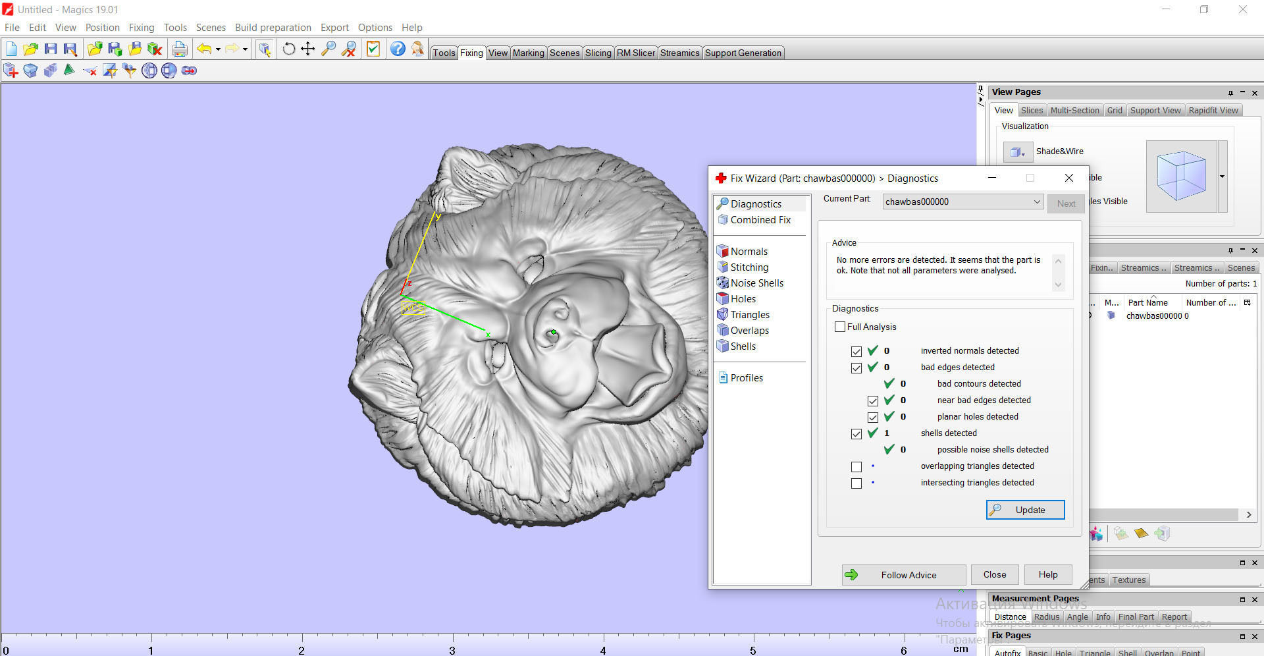Open the Noise Shells page in Fix Wizard

pos(756,283)
